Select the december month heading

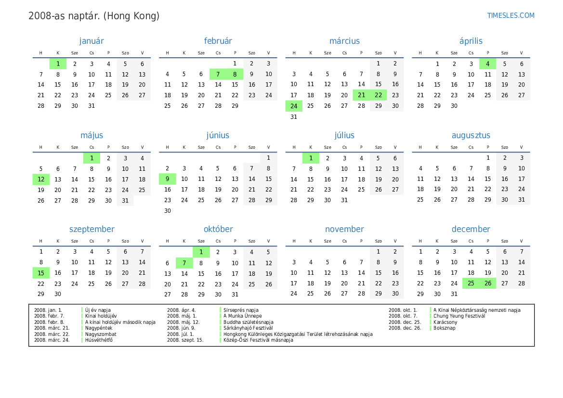click(x=471, y=229)
